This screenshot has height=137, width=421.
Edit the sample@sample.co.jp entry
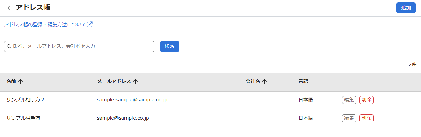[x=349, y=118]
